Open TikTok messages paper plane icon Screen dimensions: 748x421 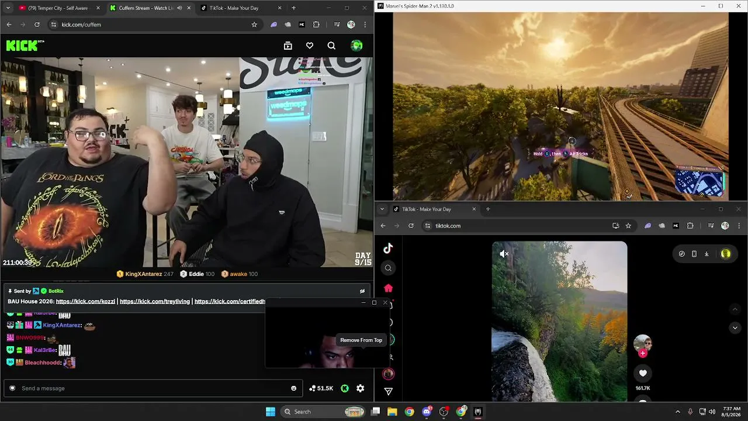[x=388, y=391]
